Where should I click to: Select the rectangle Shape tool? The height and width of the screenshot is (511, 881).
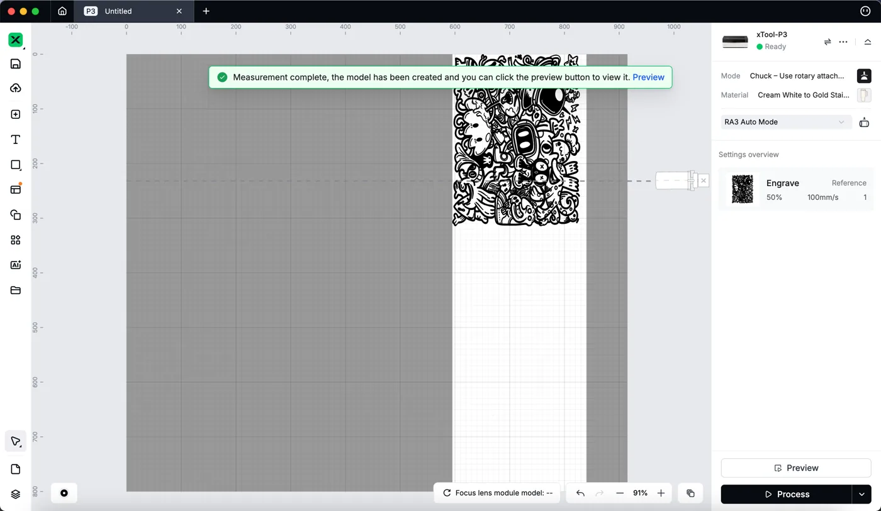pyautogui.click(x=16, y=165)
